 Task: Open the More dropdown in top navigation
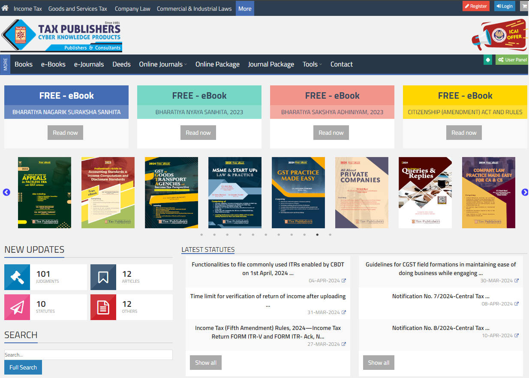pos(244,8)
